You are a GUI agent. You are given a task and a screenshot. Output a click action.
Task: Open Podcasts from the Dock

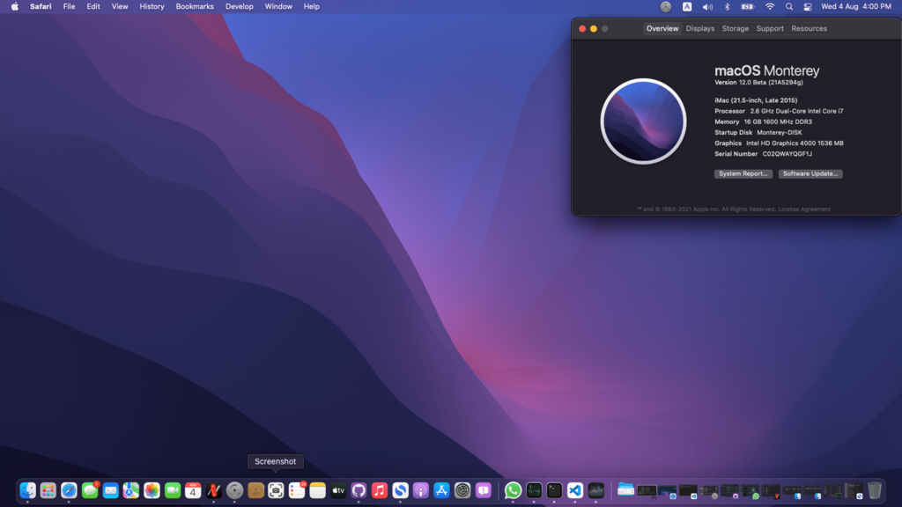pyautogui.click(x=421, y=490)
